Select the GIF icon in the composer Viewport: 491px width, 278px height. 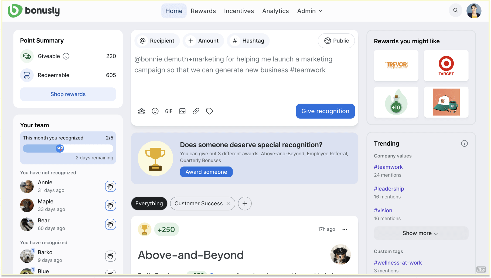[x=169, y=111]
